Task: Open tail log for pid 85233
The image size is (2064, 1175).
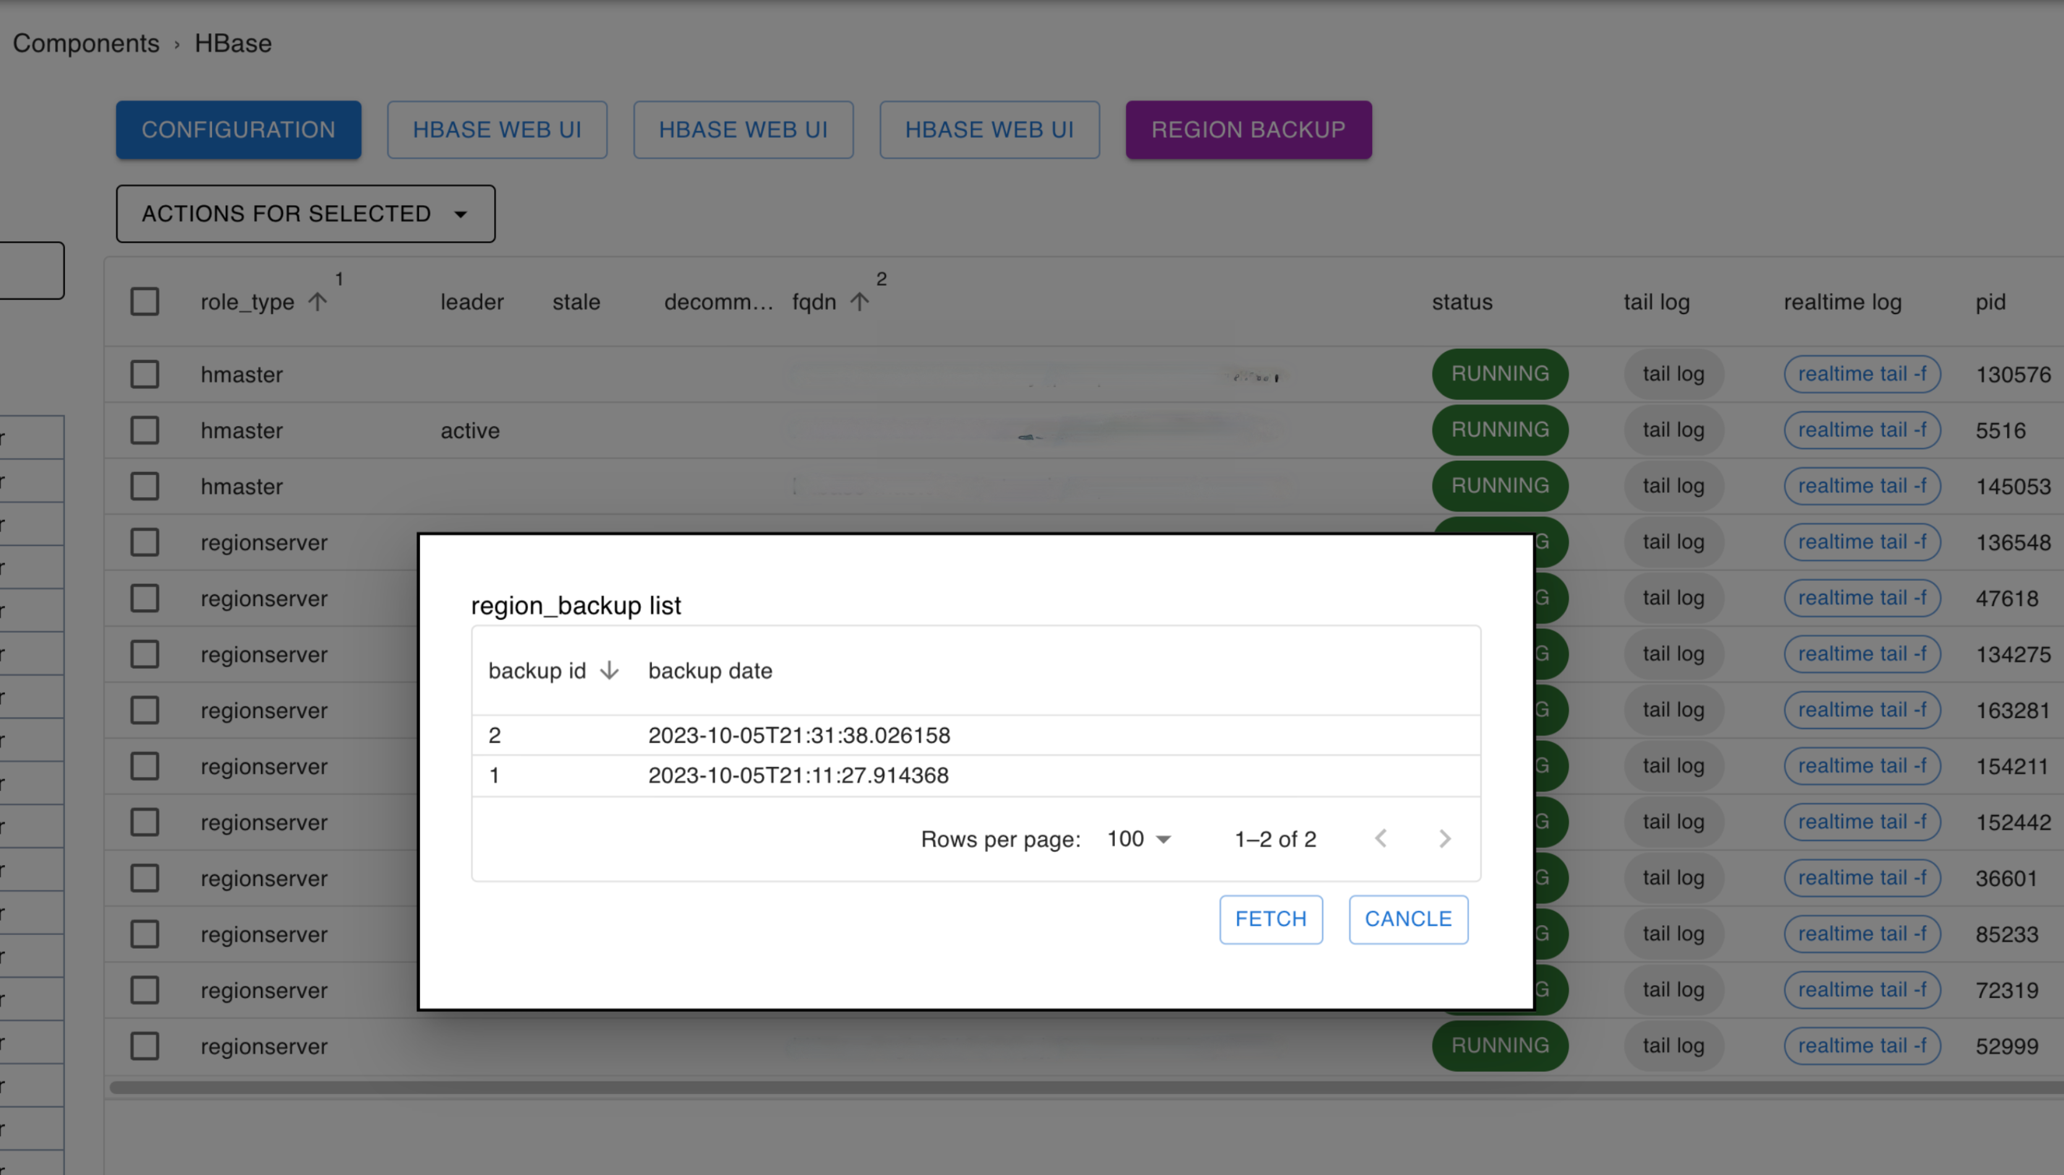Action: coord(1673,934)
